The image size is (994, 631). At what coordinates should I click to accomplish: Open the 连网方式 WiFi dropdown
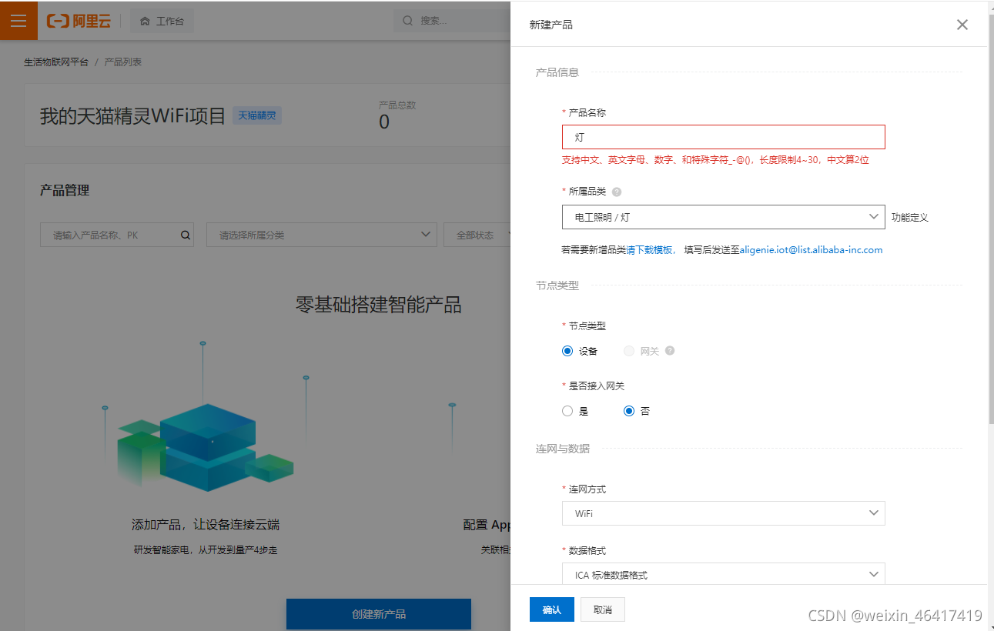724,513
